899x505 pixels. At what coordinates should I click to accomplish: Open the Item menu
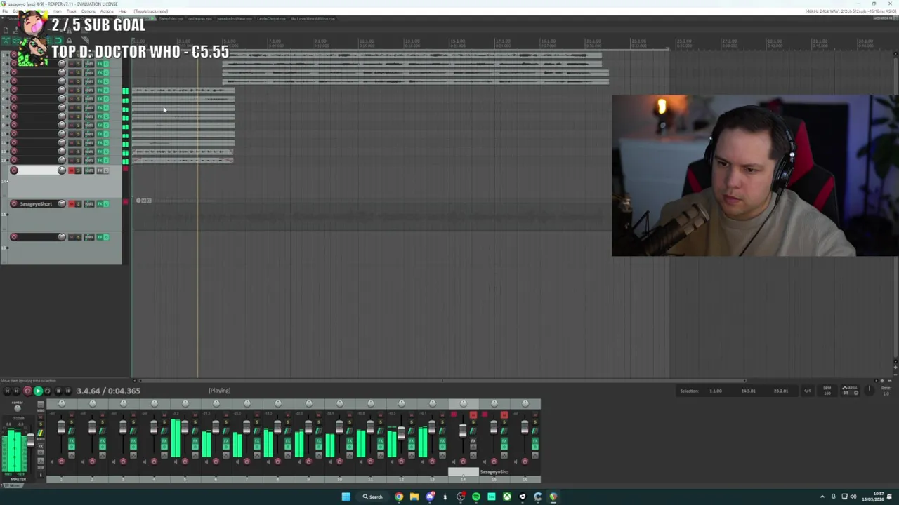pos(58,11)
